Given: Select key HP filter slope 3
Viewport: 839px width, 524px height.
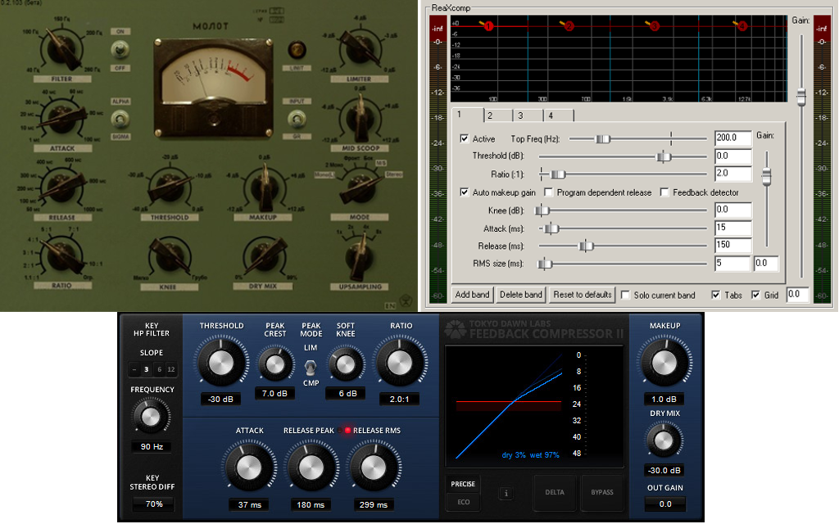Looking at the screenshot, I should (x=146, y=369).
